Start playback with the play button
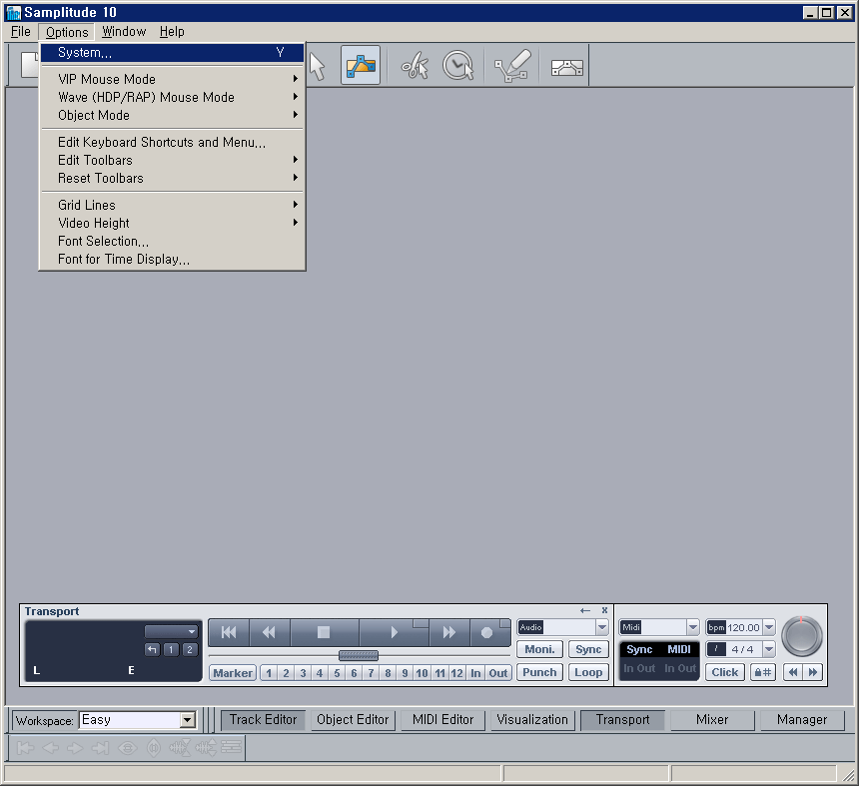Screen dimensions: 859x786 click(394, 632)
